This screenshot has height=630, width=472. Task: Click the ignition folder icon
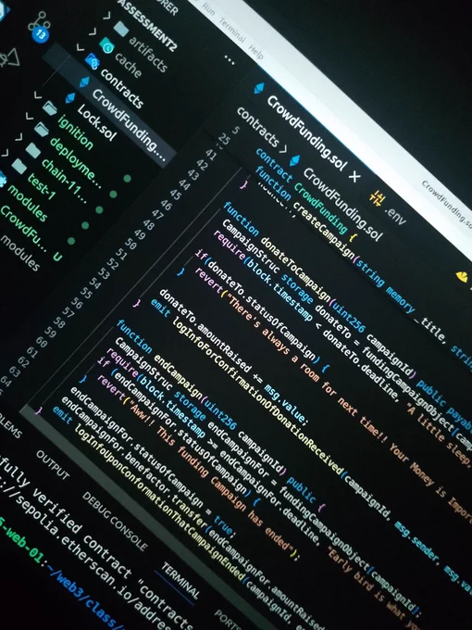pos(50,108)
